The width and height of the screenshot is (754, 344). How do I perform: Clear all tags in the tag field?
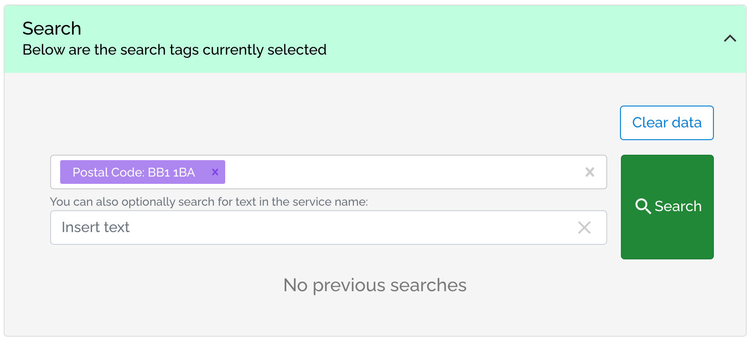point(590,172)
